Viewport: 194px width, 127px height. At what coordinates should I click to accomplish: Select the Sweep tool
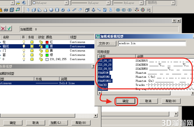[x=99, y=10]
